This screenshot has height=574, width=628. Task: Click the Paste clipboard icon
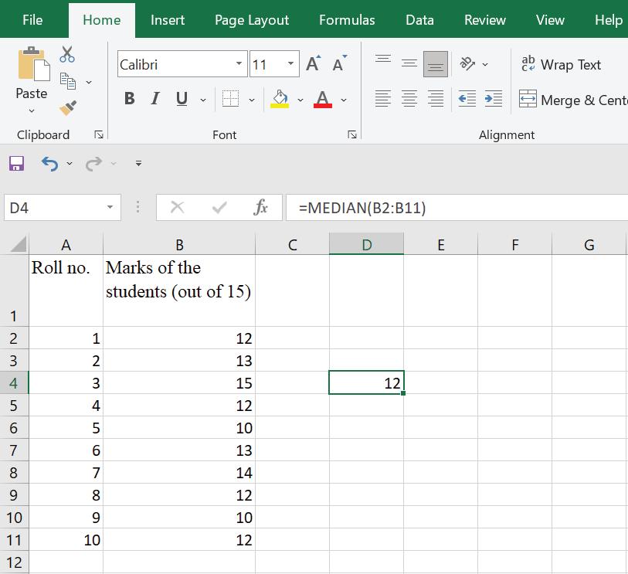34,64
